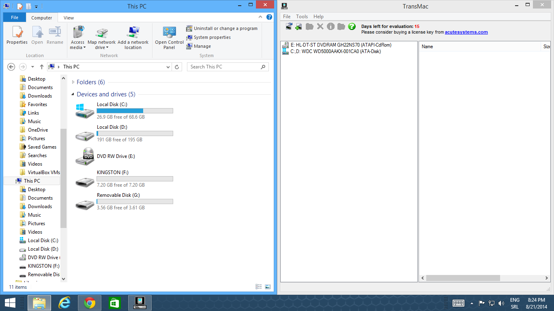Select Removable Disk (G:) in the content pane
This screenshot has height=311, width=554.
(x=124, y=201)
